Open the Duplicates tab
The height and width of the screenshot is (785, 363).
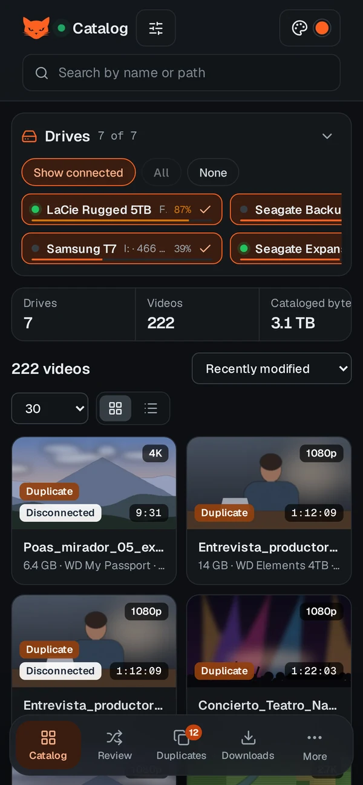click(181, 745)
